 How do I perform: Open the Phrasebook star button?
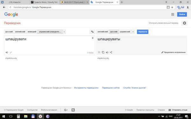(x=184, y=23)
